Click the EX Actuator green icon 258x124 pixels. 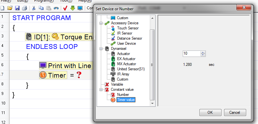[113, 59]
